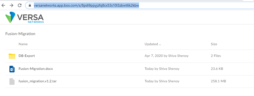Select the 258.1 MB tar file row
Image resolution: width=254 pixels, height=96 pixels.
tap(130, 82)
